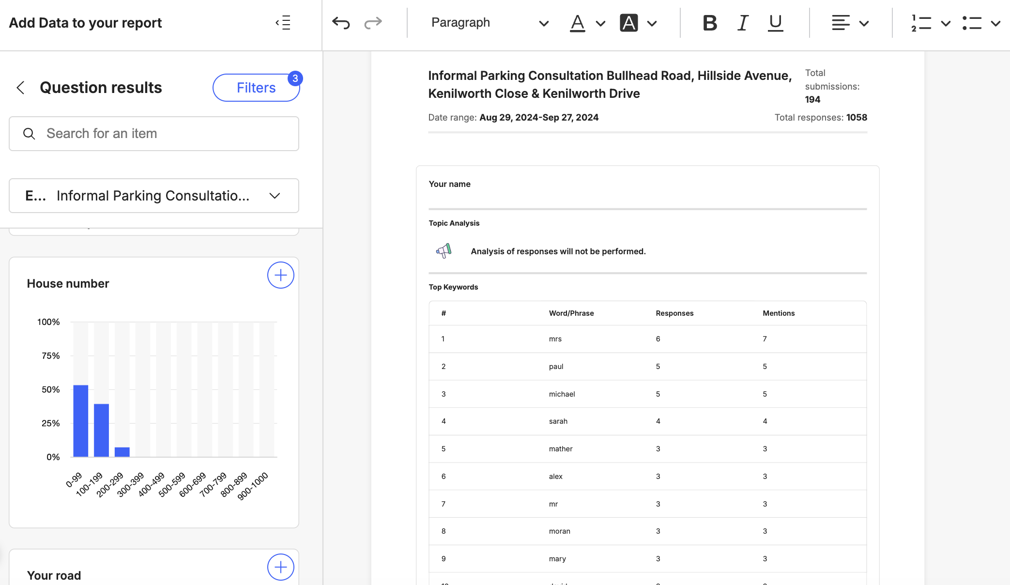This screenshot has height=585, width=1010.
Task: Open text alignment options dropdown
Action: 863,23
